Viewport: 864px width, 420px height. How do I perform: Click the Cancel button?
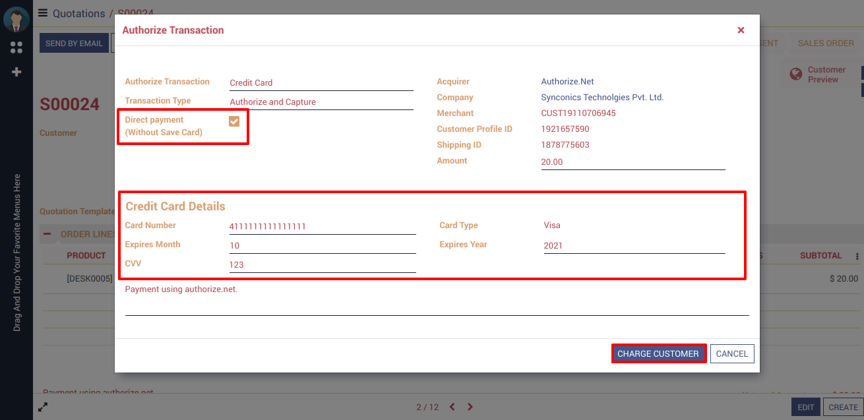click(731, 354)
